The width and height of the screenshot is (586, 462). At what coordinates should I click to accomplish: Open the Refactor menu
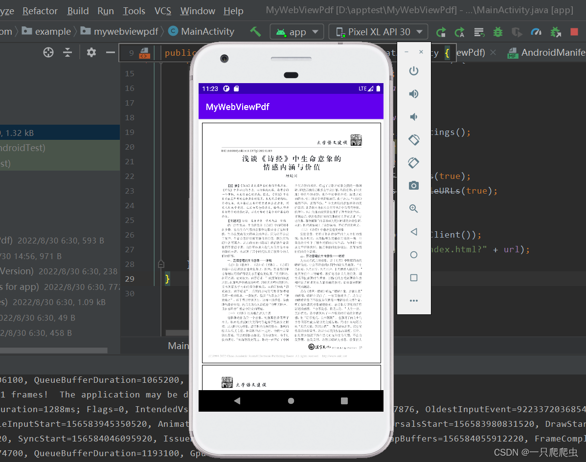coord(40,11)
